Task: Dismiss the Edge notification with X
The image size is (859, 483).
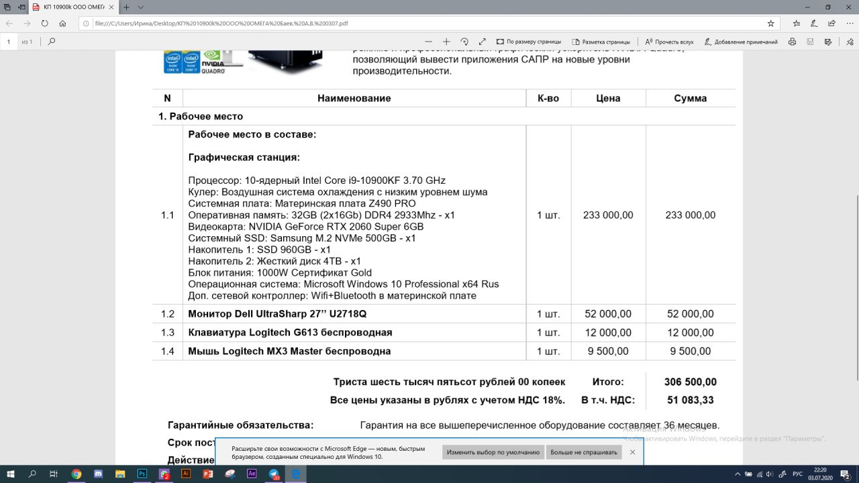Action: (x=632, y=452)
